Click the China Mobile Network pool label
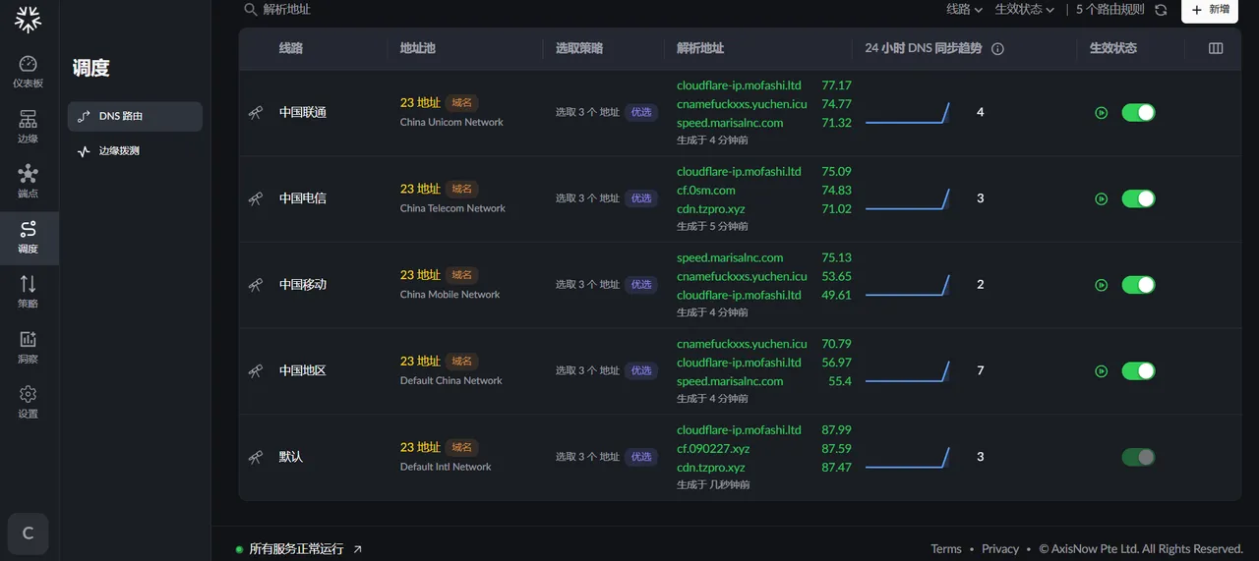This screenshot has height=561, width=1259. (x=450, y=295)
